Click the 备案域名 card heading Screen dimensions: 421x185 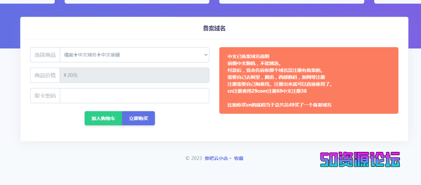214,28
